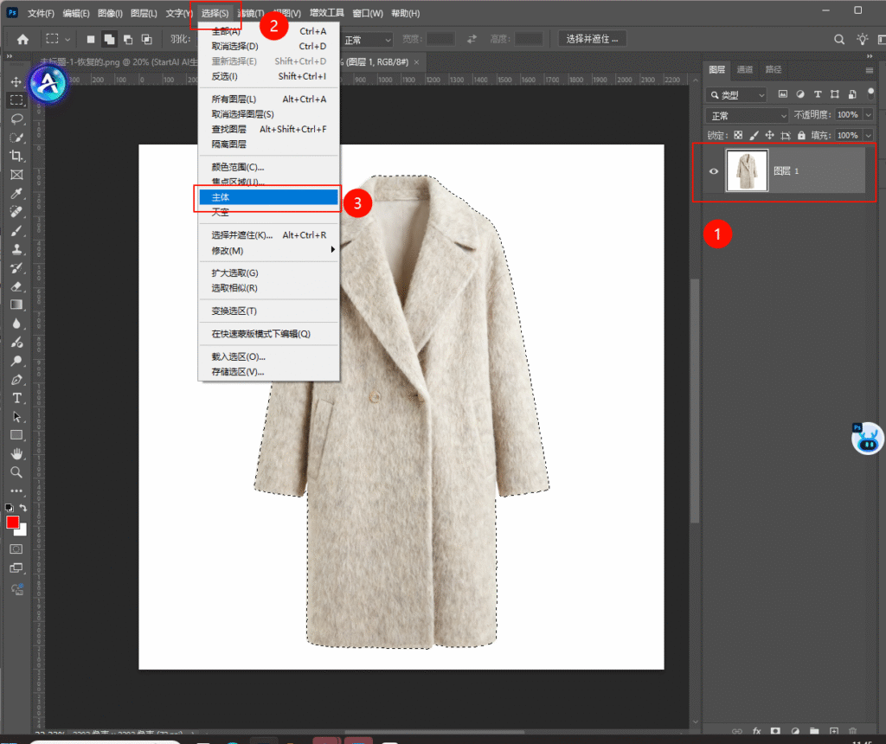886x744 pixels.
Task: Select the Zoom tool in toolbar
Action: pos(16,472)
